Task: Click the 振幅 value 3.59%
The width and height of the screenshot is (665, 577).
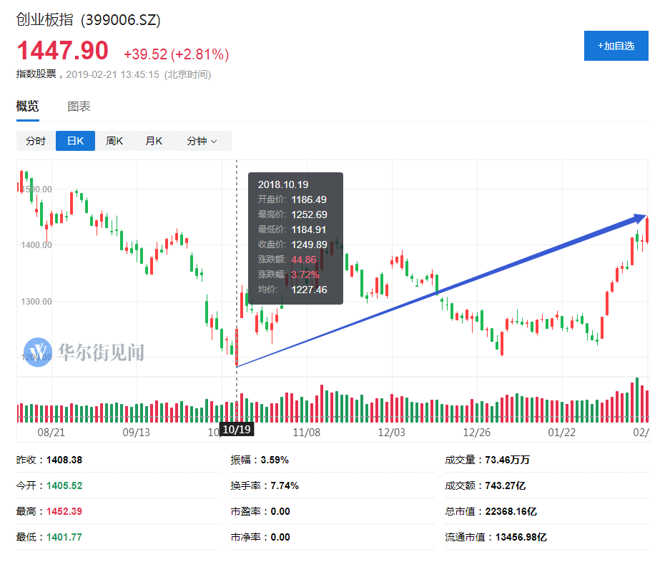Action: (275, 460)
